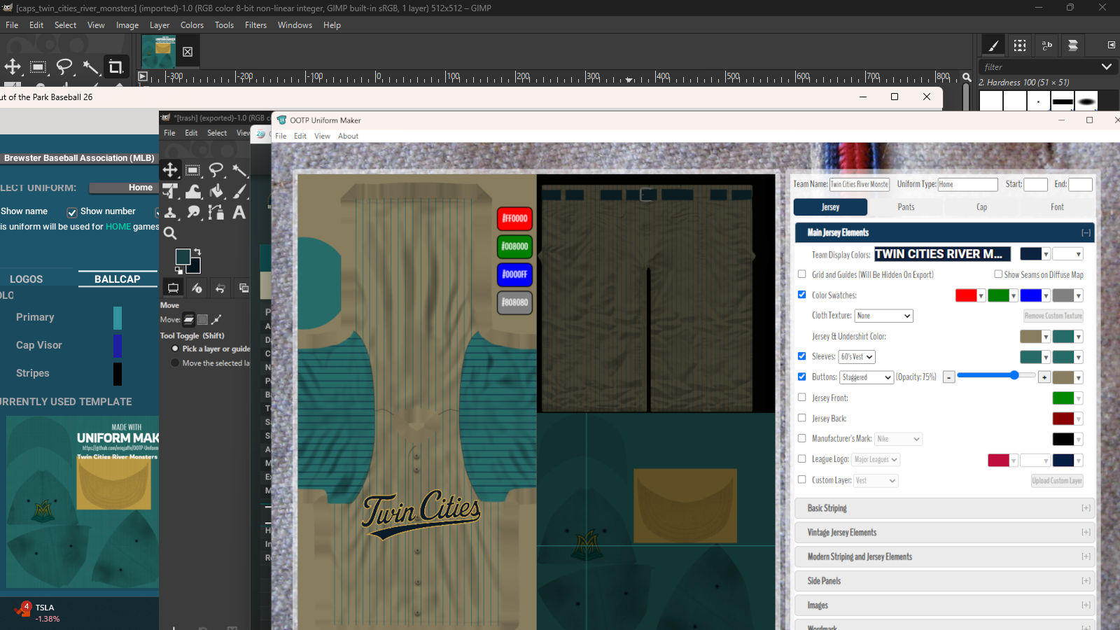This screenshot has width=1120, height=630.
Task: Activate the Smudge tool in the trash GIMP window
Action: click(x=193, y=212)
